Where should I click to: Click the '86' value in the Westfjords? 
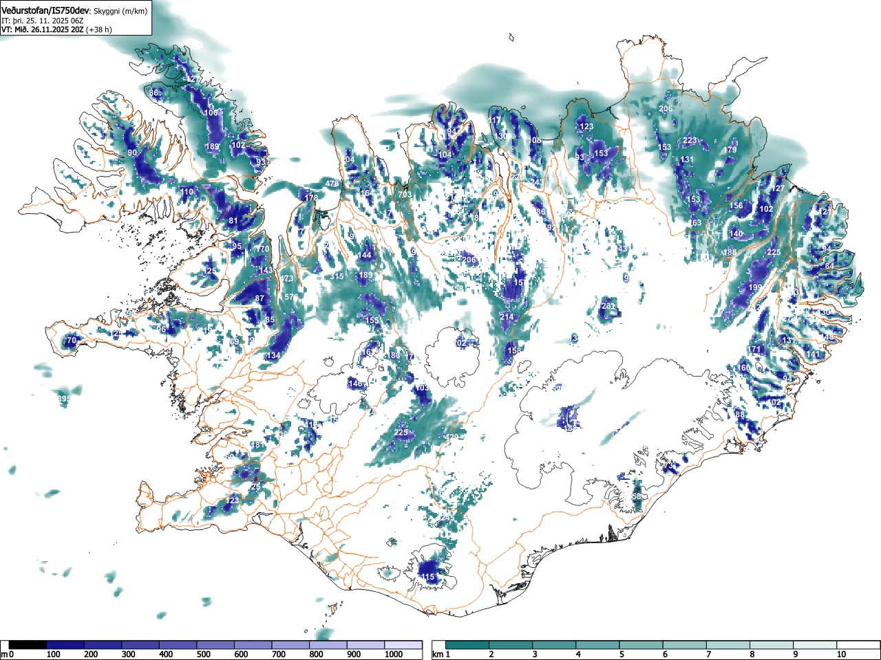(153, 93)
